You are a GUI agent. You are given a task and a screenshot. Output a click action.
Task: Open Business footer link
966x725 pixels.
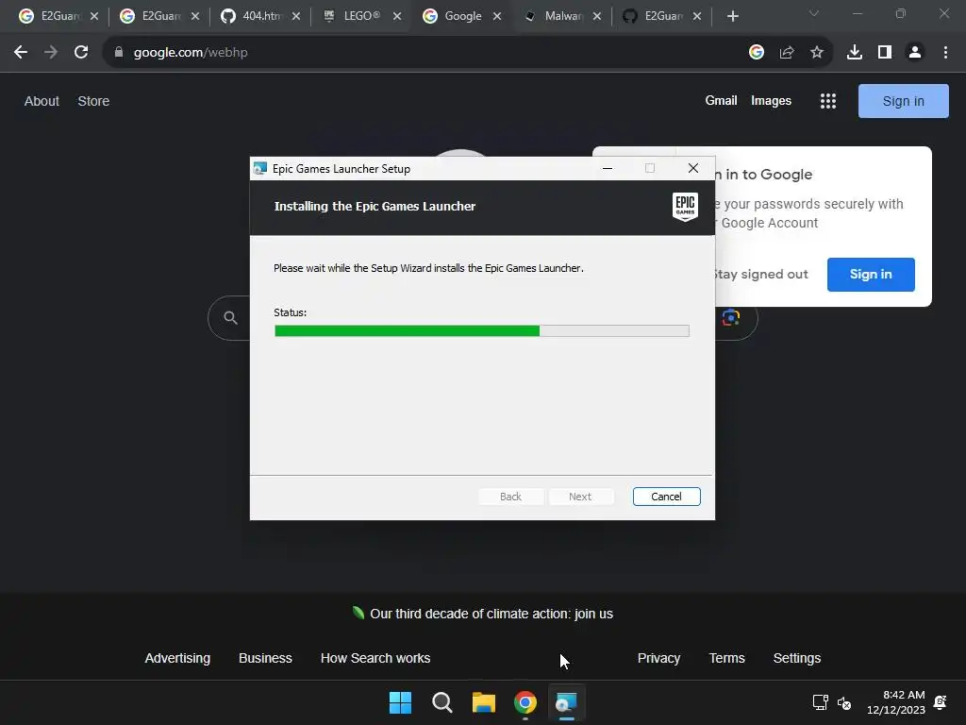[x=265, y=658]
